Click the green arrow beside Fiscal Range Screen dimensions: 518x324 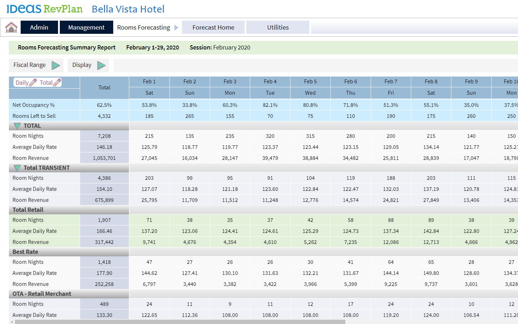pyautogui.click(x=56, y=65)
